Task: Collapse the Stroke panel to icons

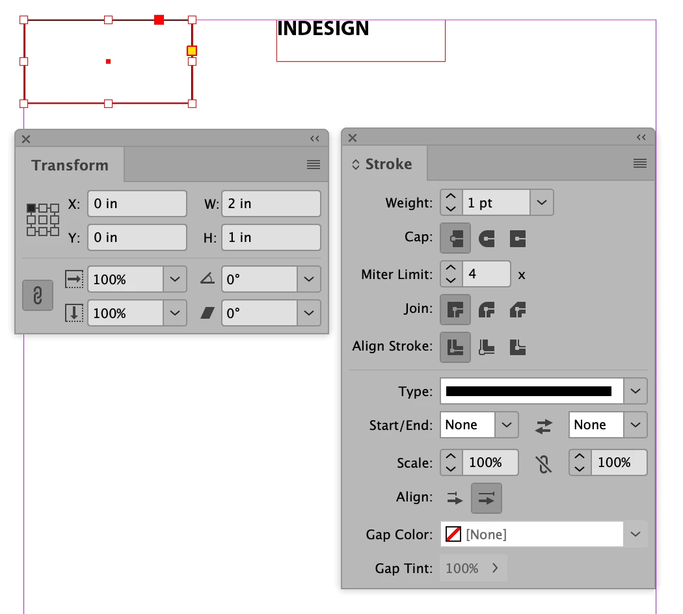Action: (x=641, y=137)
